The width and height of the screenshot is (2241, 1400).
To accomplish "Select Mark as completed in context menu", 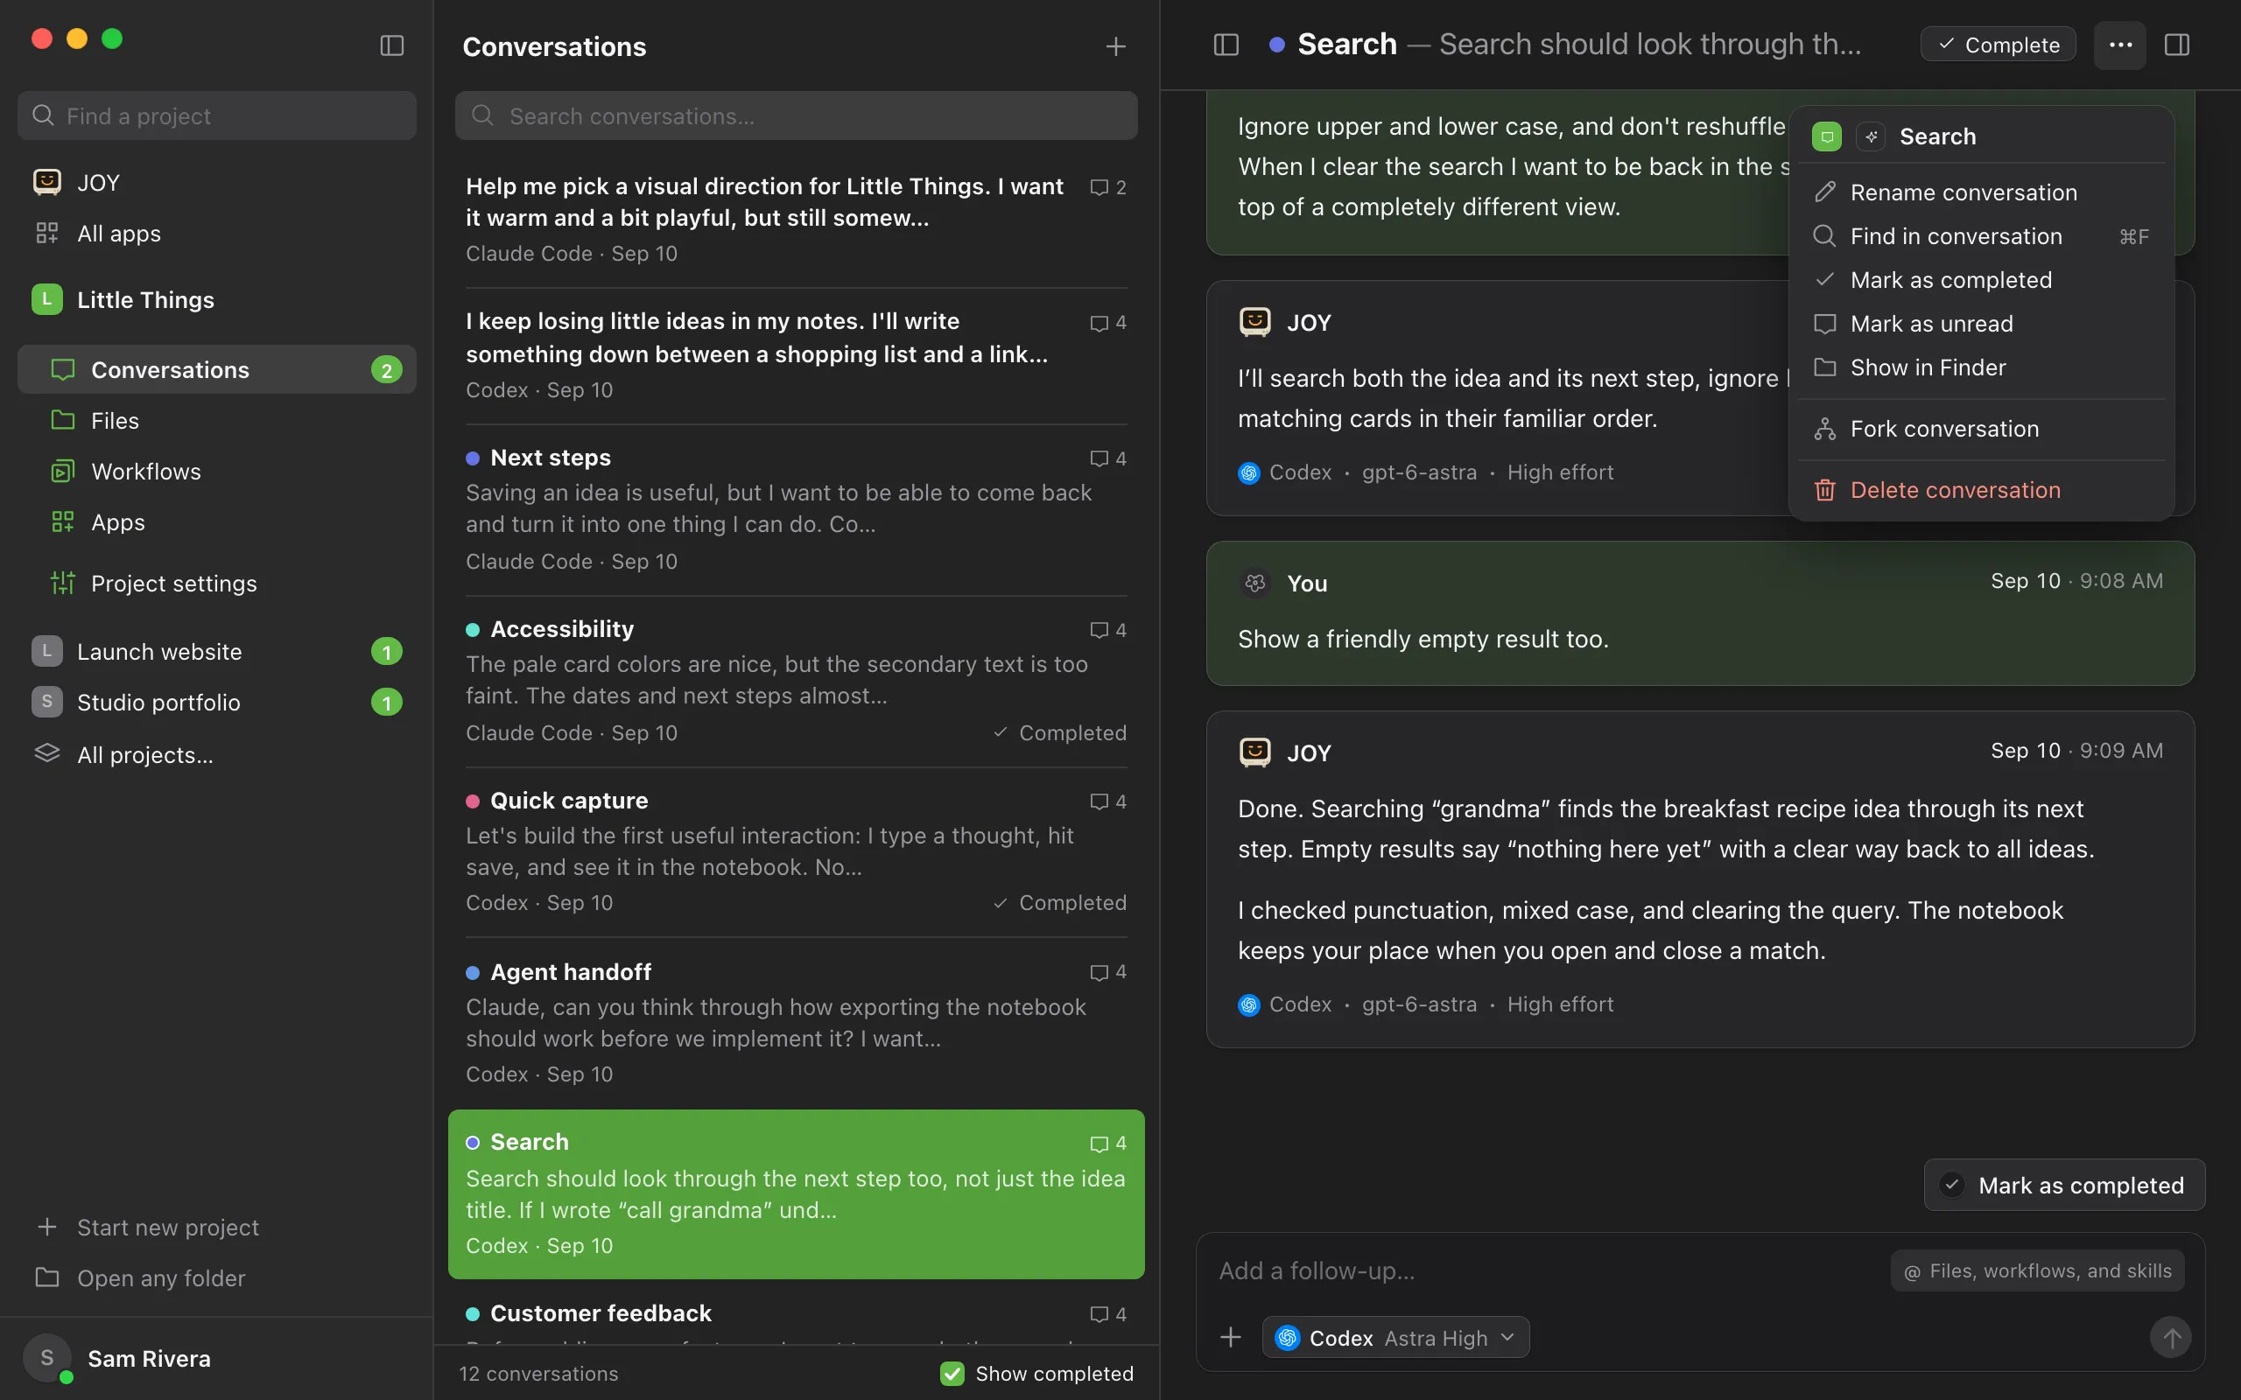I will point(1980,280).
